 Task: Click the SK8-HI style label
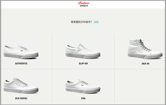[145, 64]
